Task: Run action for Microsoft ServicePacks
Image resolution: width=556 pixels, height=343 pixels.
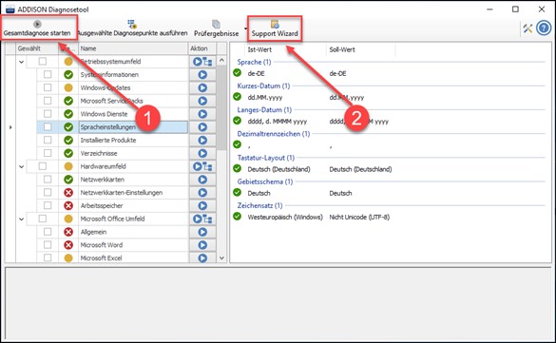Action: coord(202,101)
